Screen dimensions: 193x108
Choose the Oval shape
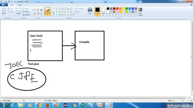(x=60, y=9)
